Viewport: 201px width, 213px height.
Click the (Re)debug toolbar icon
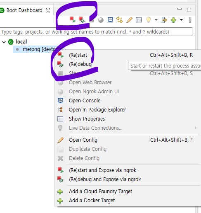pyautogui.click(x=82, y=20)
